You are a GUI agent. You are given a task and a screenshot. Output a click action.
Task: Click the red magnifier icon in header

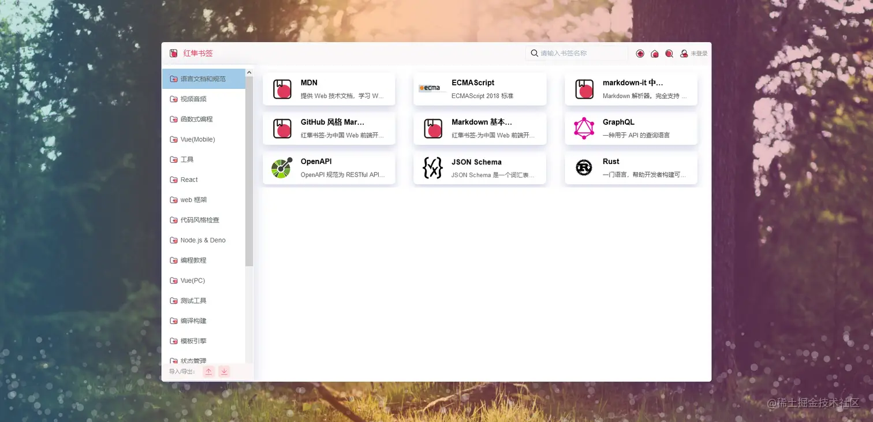coord(669,54)
